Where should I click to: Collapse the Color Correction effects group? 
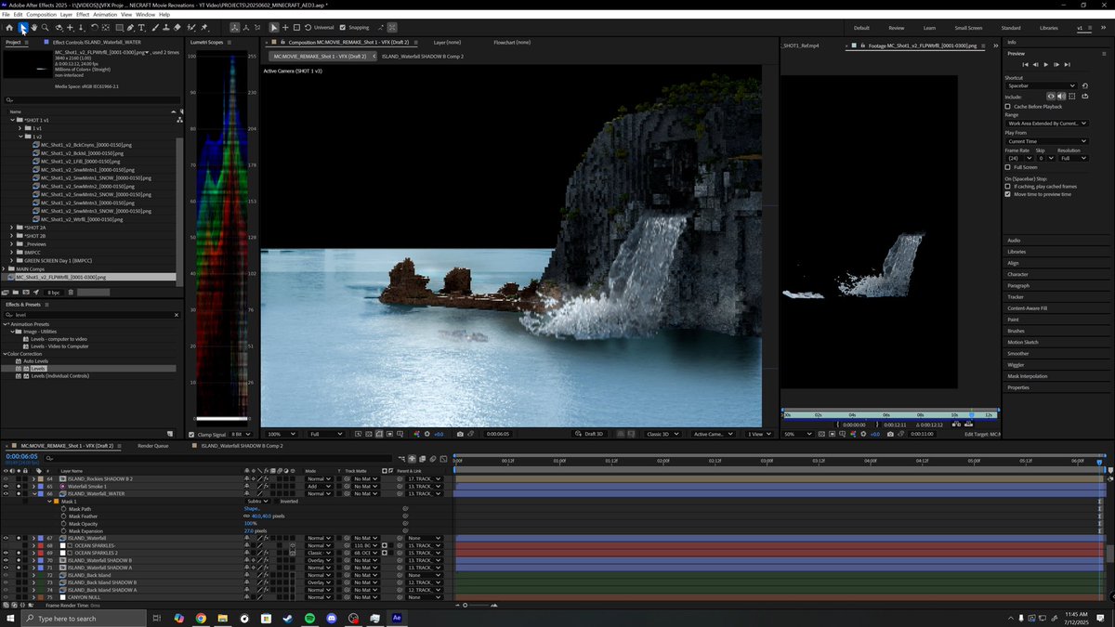click(x=5, y=354)
